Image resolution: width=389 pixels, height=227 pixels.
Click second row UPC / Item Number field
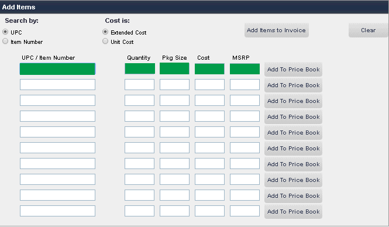(57, 85)
